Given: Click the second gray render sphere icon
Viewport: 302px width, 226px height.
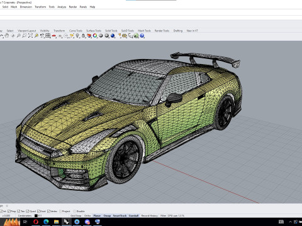Looking at the screenshot, I should coord(107,36).
